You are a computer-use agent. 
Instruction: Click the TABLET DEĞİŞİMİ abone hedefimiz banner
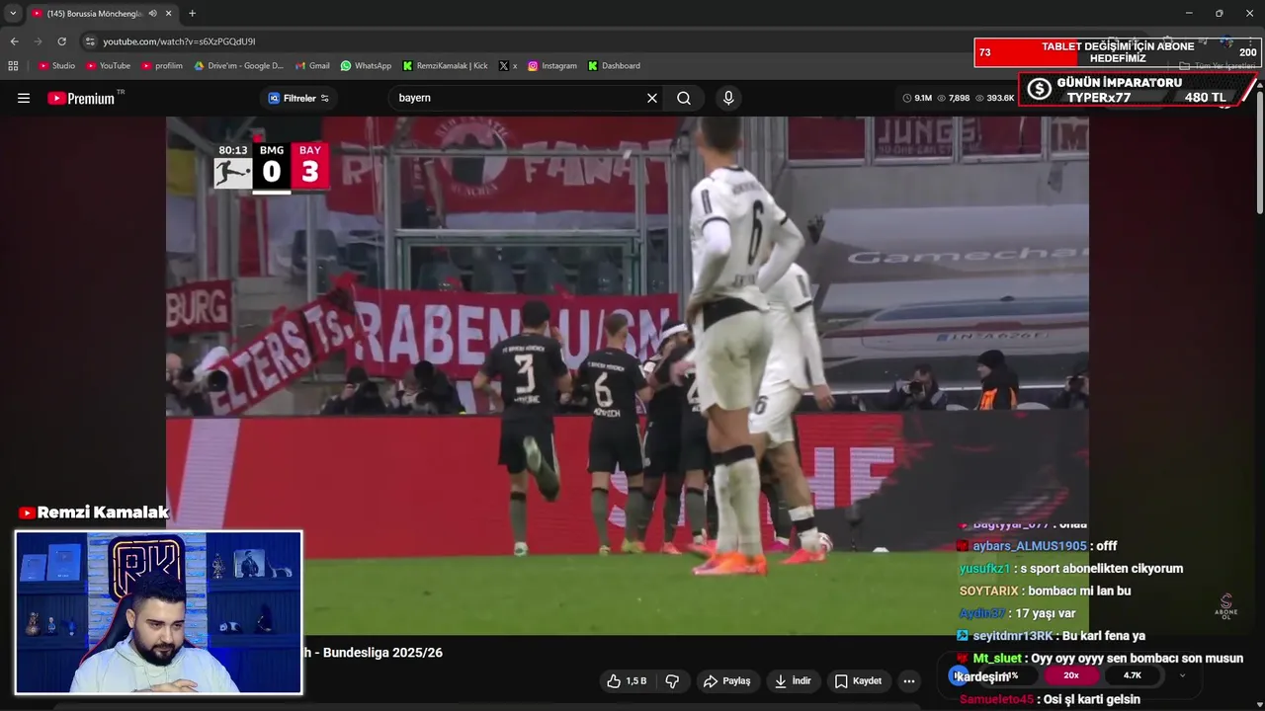(1118, 52)
